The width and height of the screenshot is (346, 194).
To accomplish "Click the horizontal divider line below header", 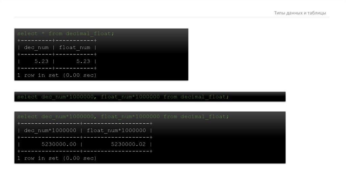I will tap(172, 17).
